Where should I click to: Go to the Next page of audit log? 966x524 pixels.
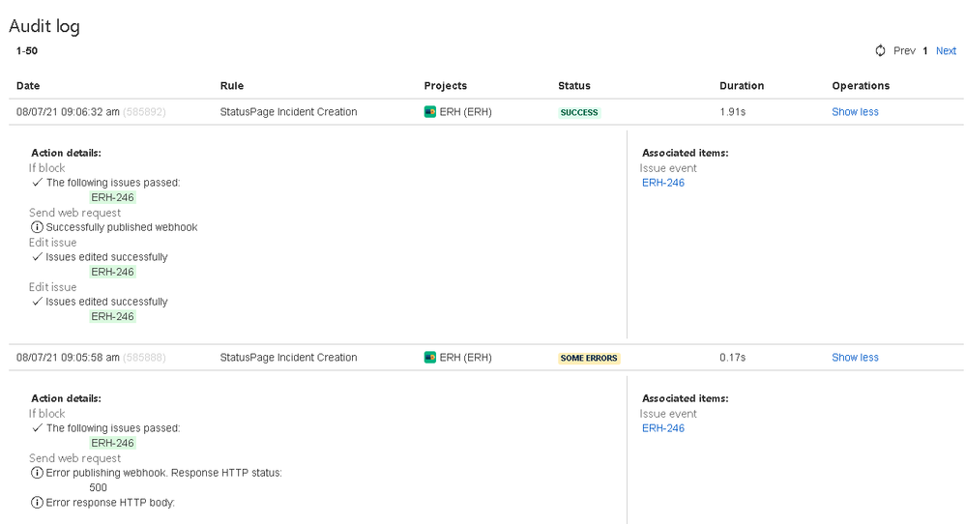(x=946, y=50)
